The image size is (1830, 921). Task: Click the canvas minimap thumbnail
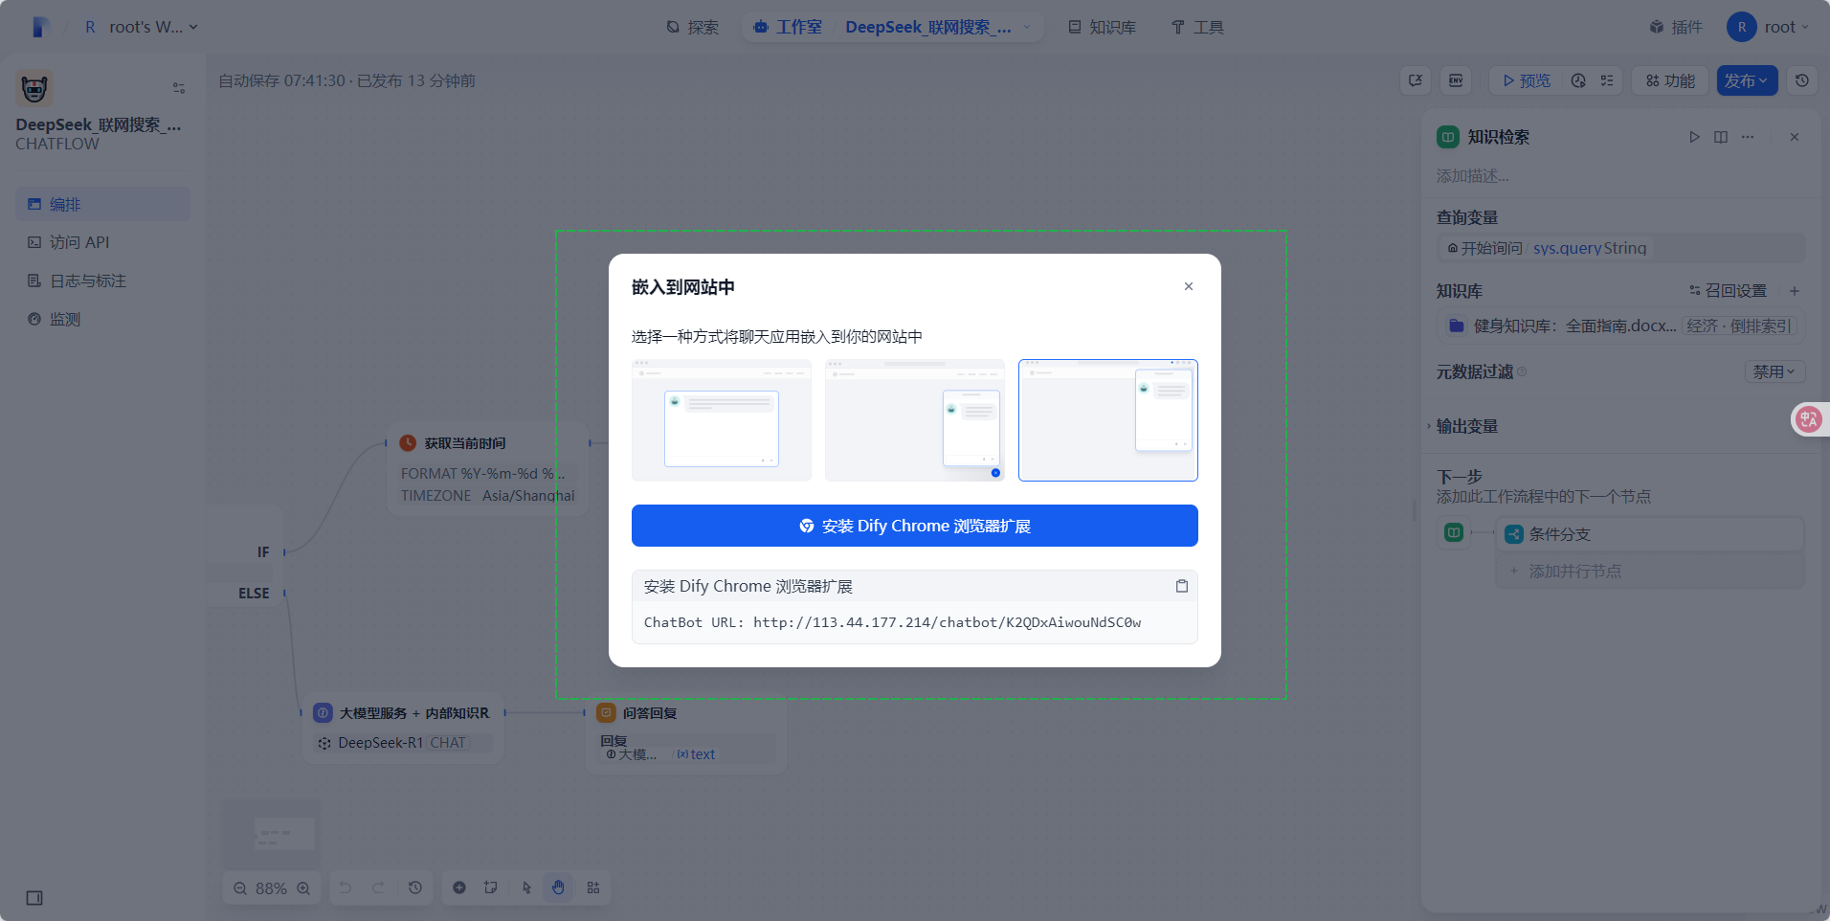tap(272, 833)
